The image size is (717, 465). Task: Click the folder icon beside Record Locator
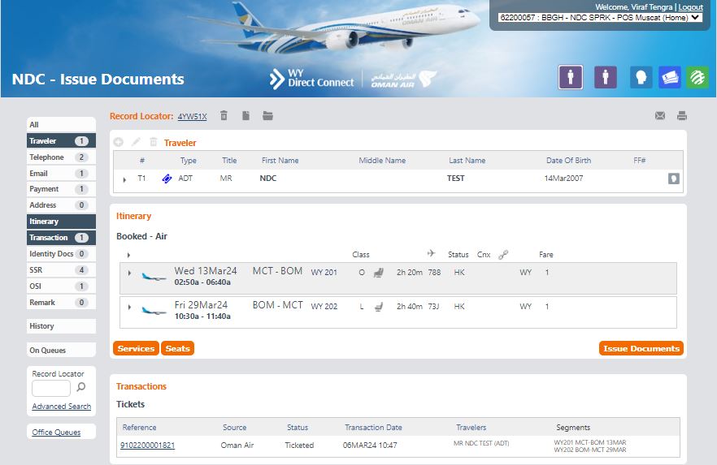pyautogui.click(x=267, y=116)
